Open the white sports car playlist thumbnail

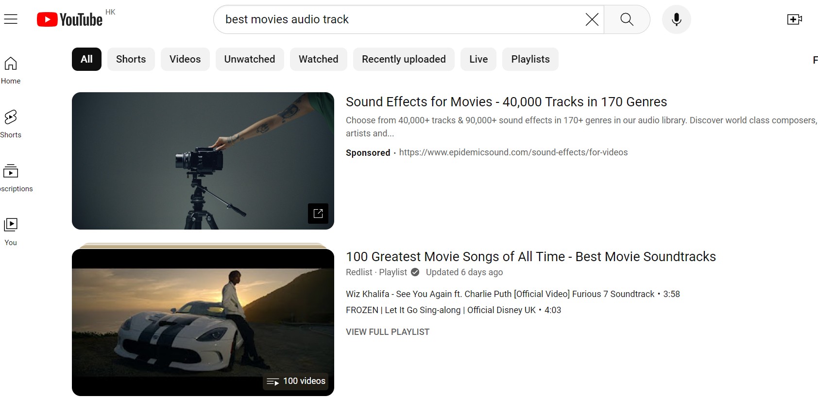203,322
